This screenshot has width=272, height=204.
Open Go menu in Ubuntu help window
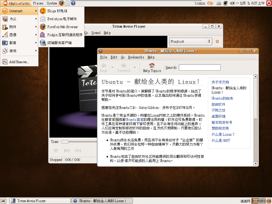[123, 57]
